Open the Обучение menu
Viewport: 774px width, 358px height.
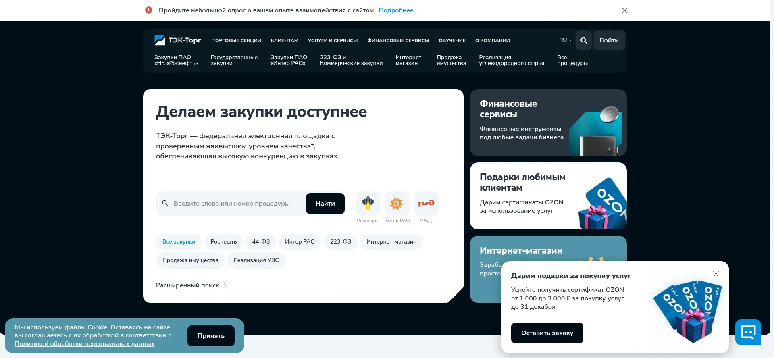point(452,40)
